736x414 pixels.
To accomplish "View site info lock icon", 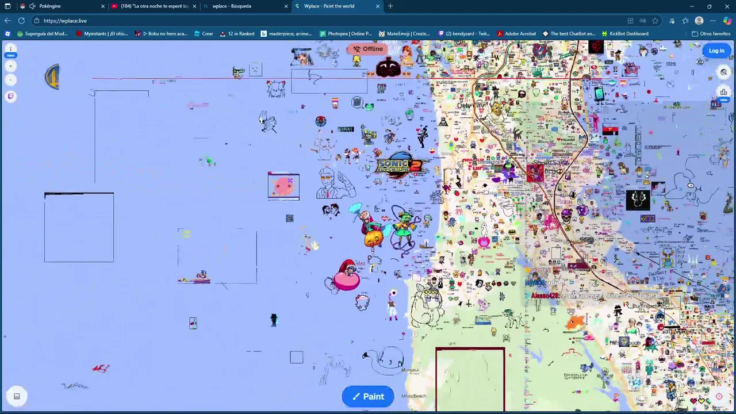I will tap(37, 21).
